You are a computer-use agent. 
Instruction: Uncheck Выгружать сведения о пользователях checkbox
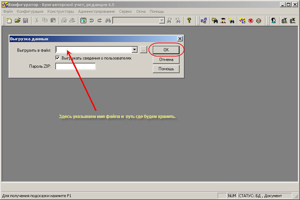click(57, 58)
